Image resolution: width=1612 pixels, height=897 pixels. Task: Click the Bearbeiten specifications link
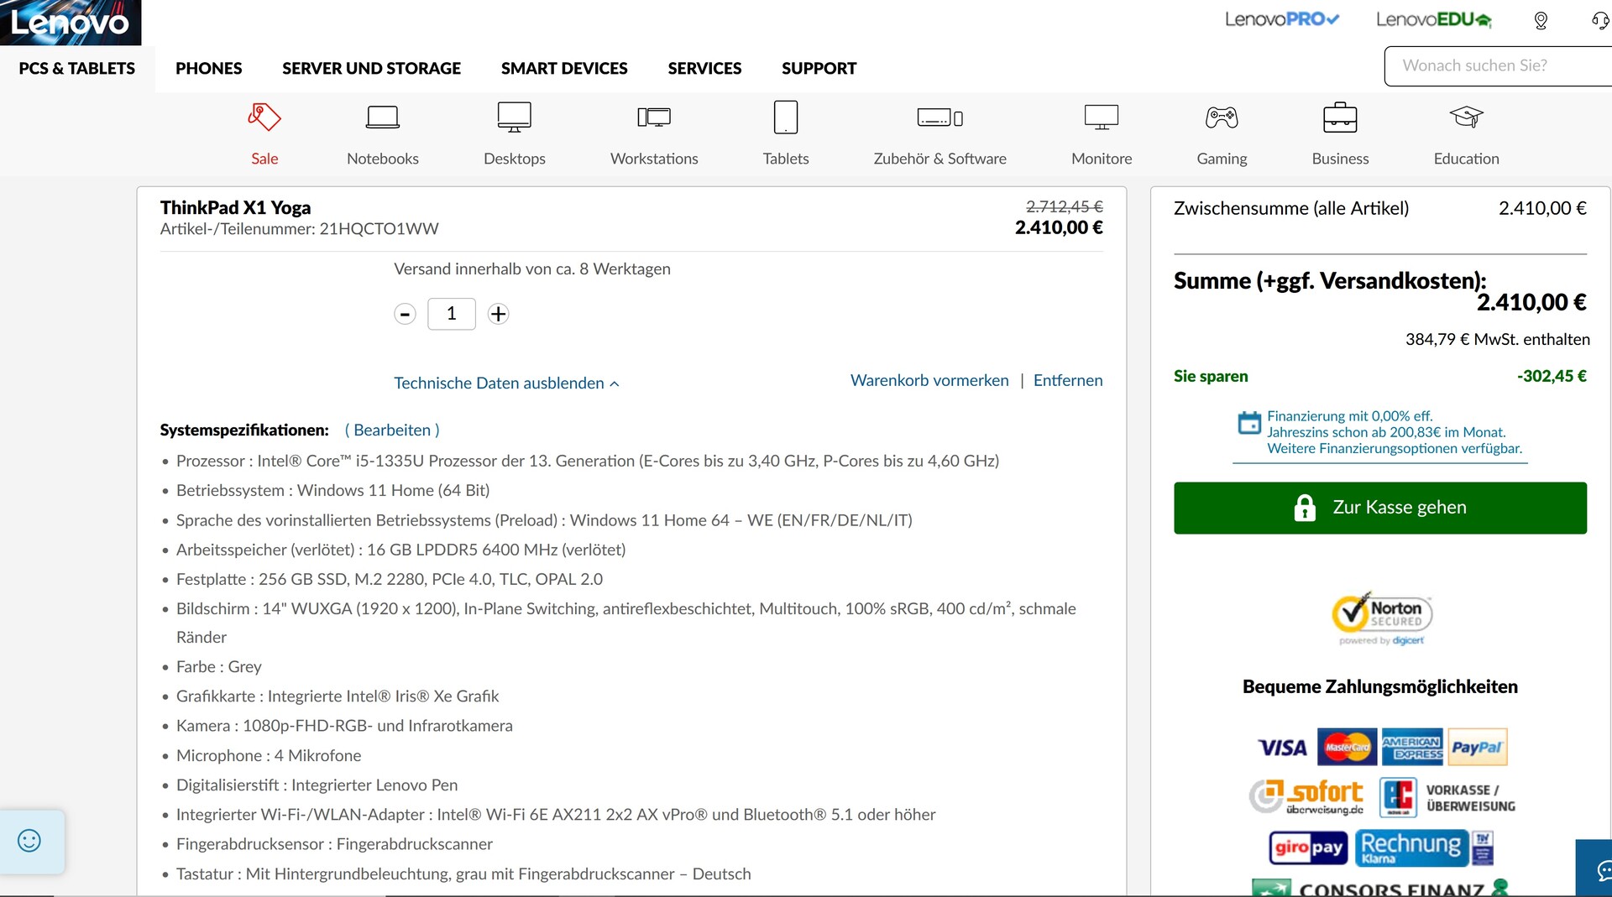[392, 430]
